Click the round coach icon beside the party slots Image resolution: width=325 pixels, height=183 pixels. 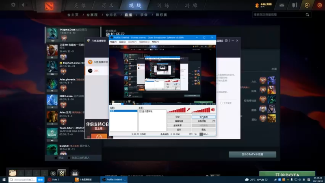53,174
